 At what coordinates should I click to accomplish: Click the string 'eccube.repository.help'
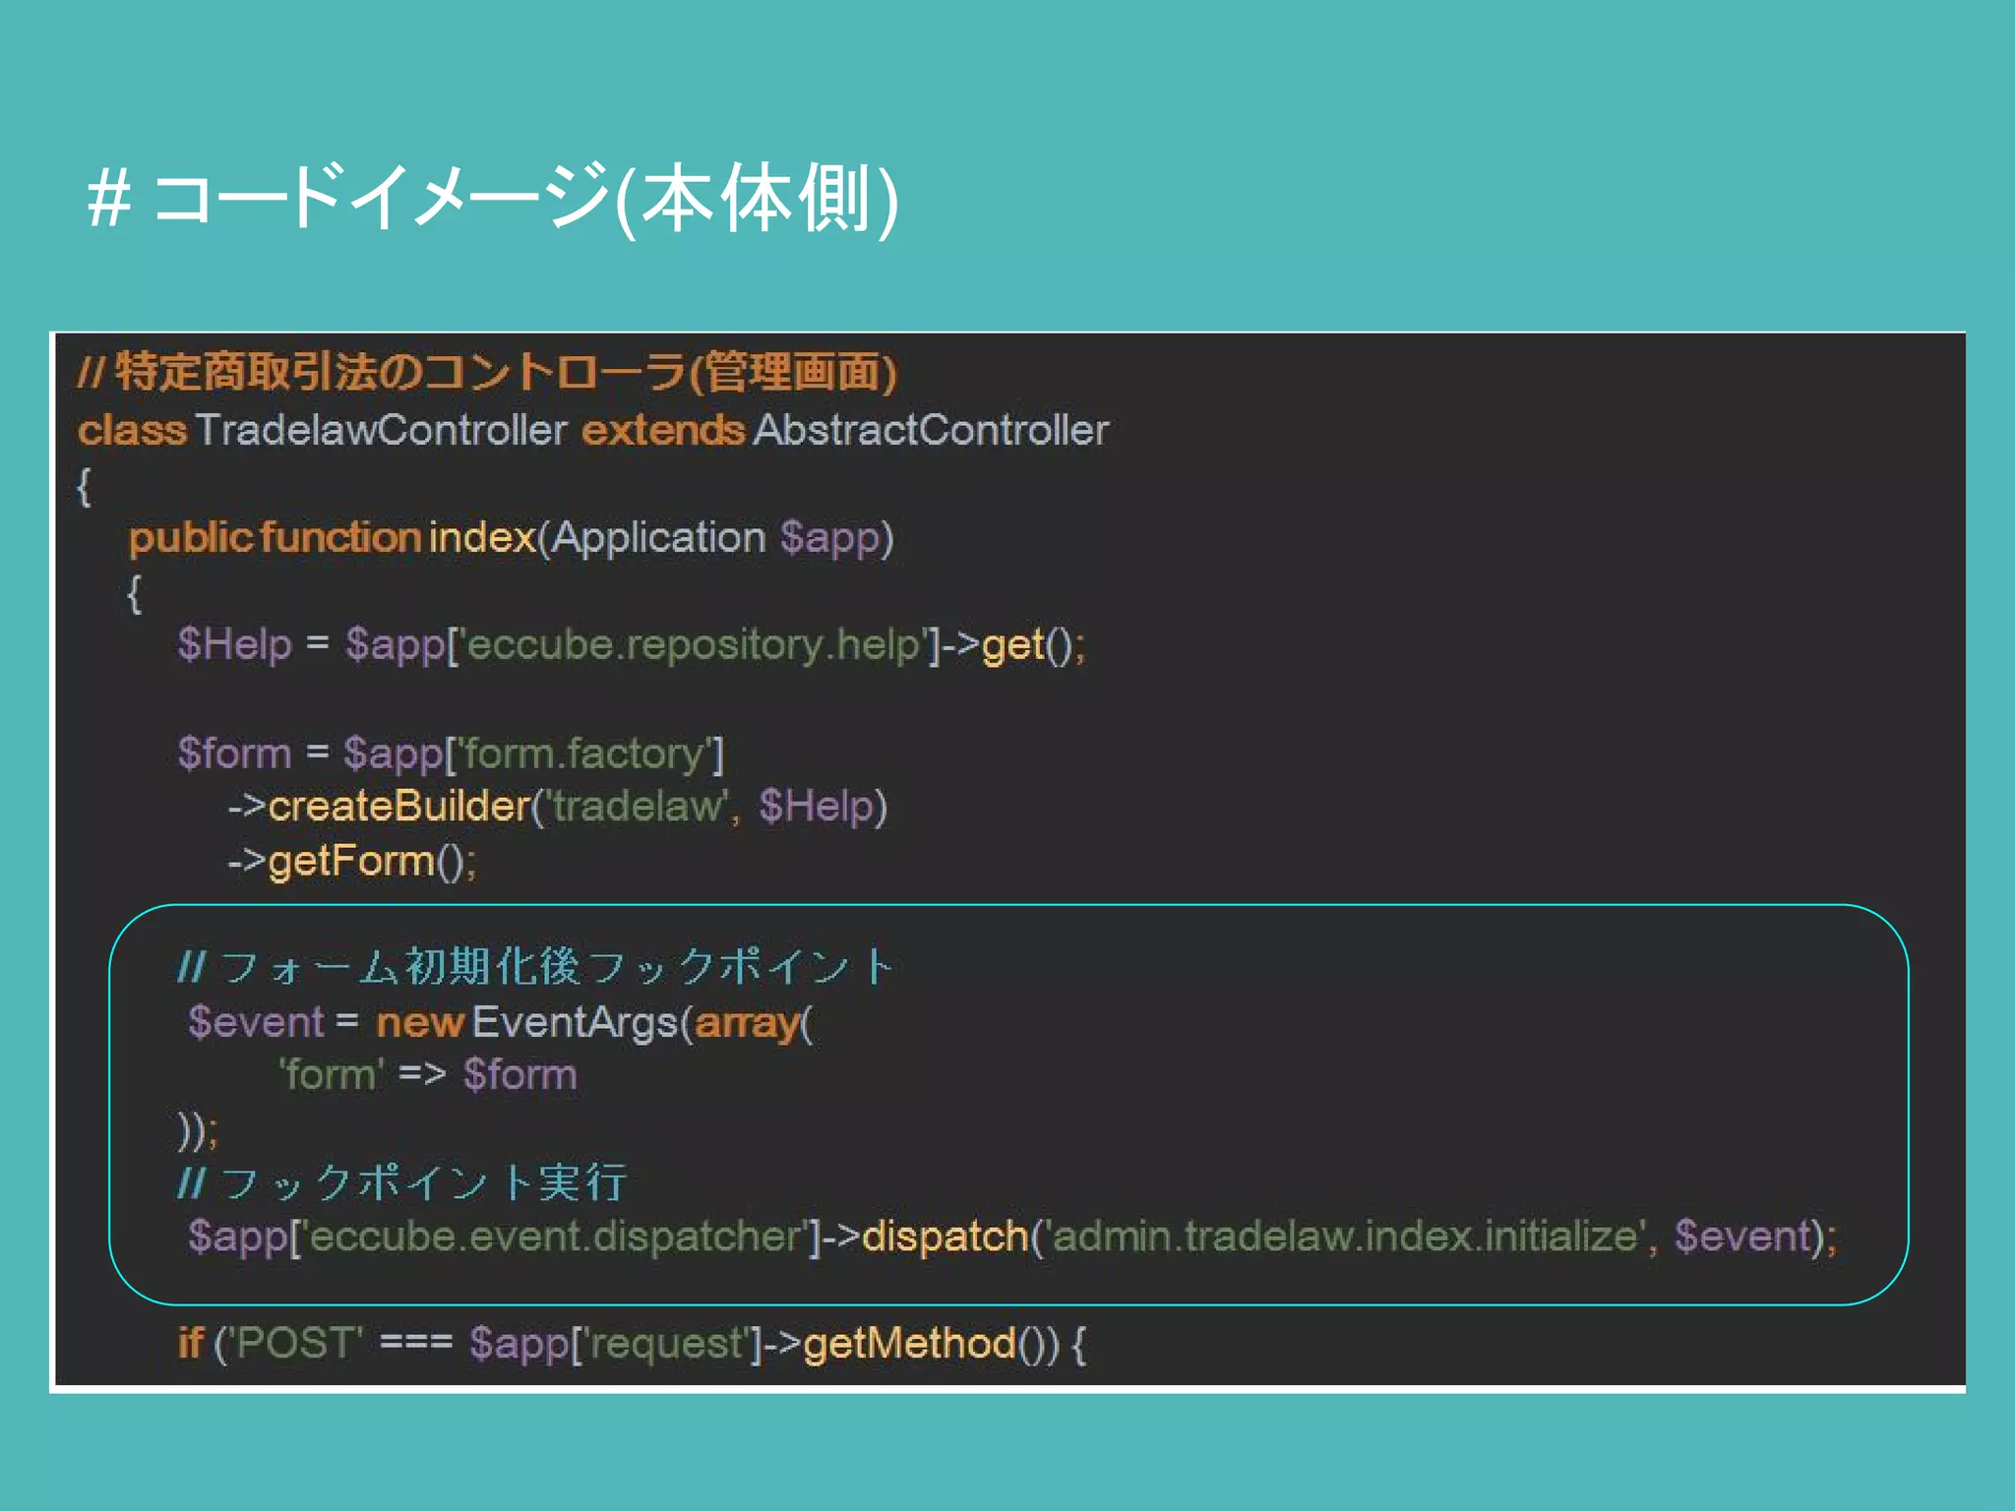694,645
